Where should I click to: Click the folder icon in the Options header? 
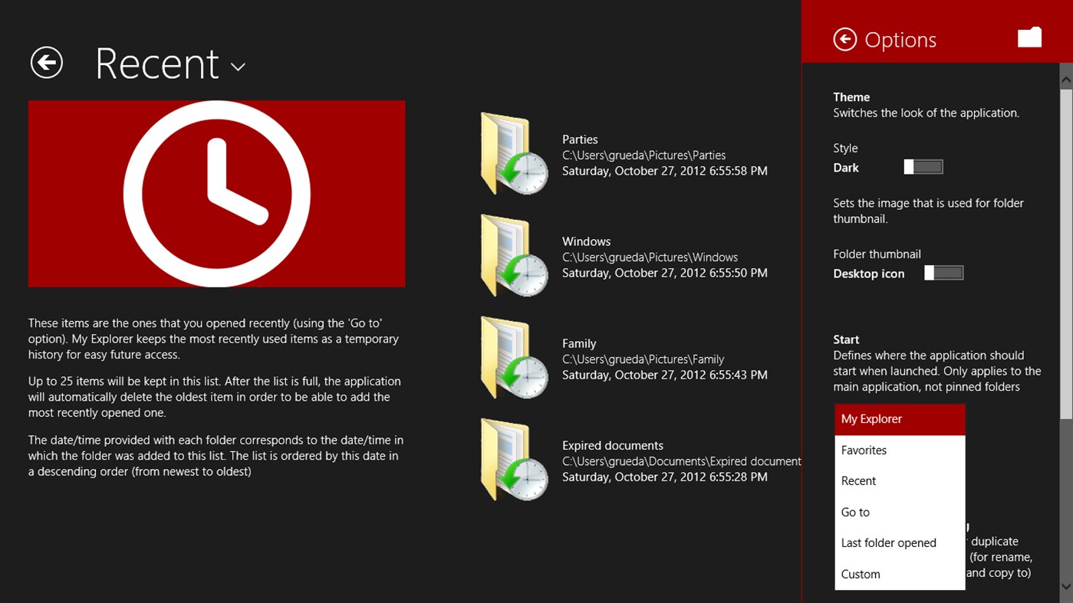1029,37
